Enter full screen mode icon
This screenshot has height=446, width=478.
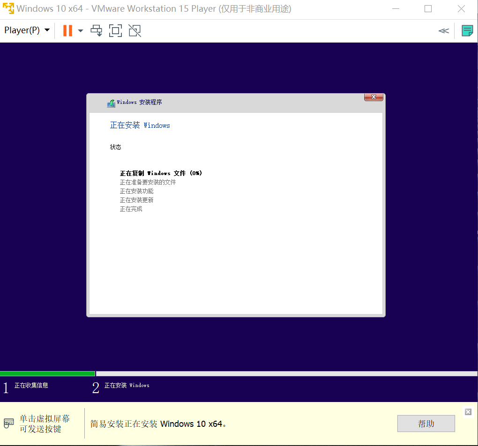(x=116, y=31)
